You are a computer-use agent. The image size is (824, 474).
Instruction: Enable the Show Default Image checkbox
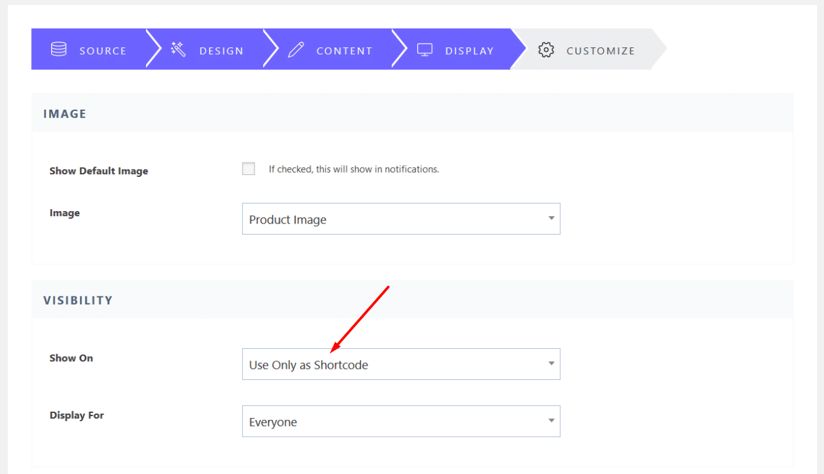pyautogui.click(x=248, y=168)
